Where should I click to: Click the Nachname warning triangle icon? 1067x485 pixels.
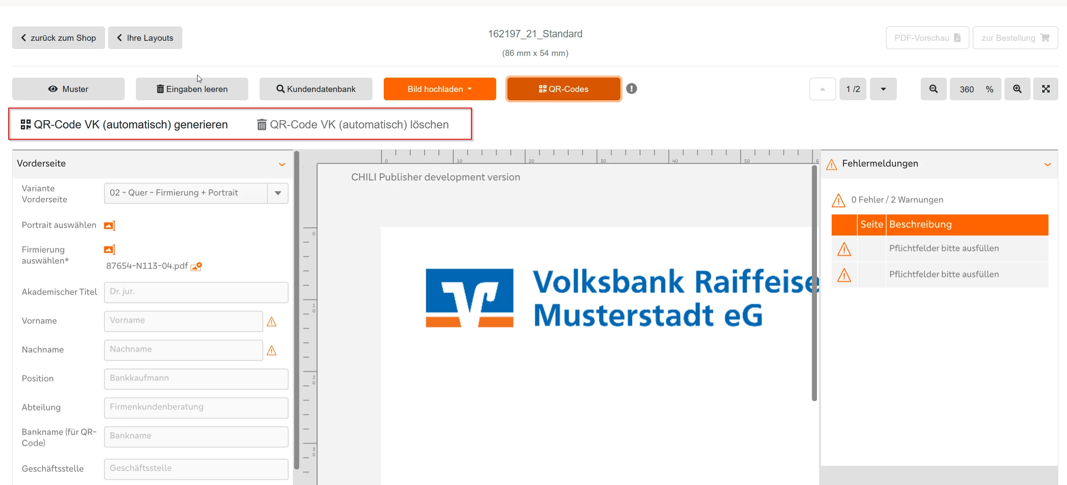pyautogui.click(x=272, y=351)
